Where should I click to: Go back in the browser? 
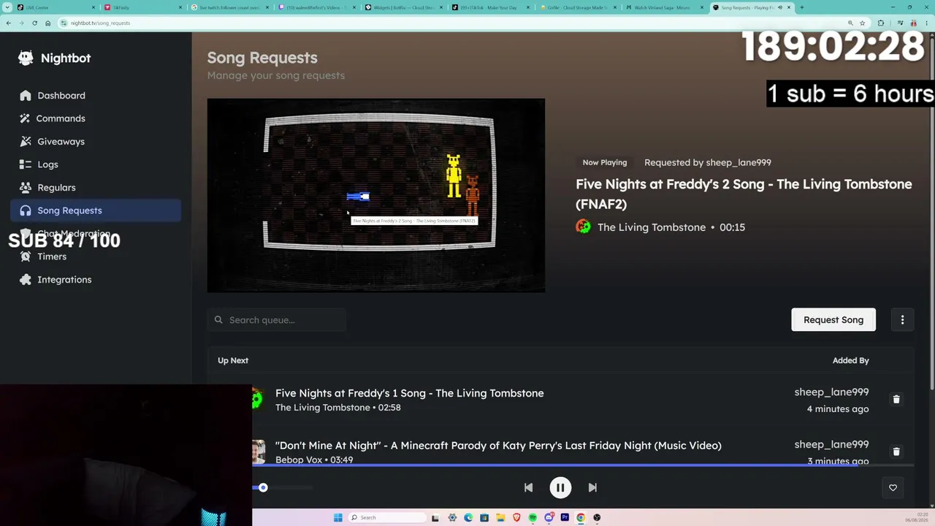(x=8, y=23)
